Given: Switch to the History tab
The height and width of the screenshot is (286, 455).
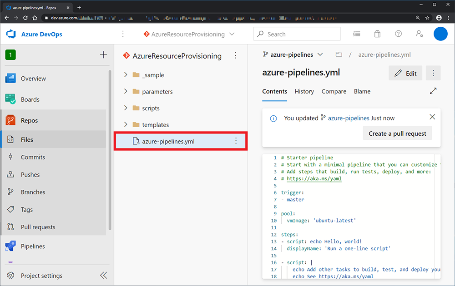Looking at the screenshot, I should [x=304, y=91].
